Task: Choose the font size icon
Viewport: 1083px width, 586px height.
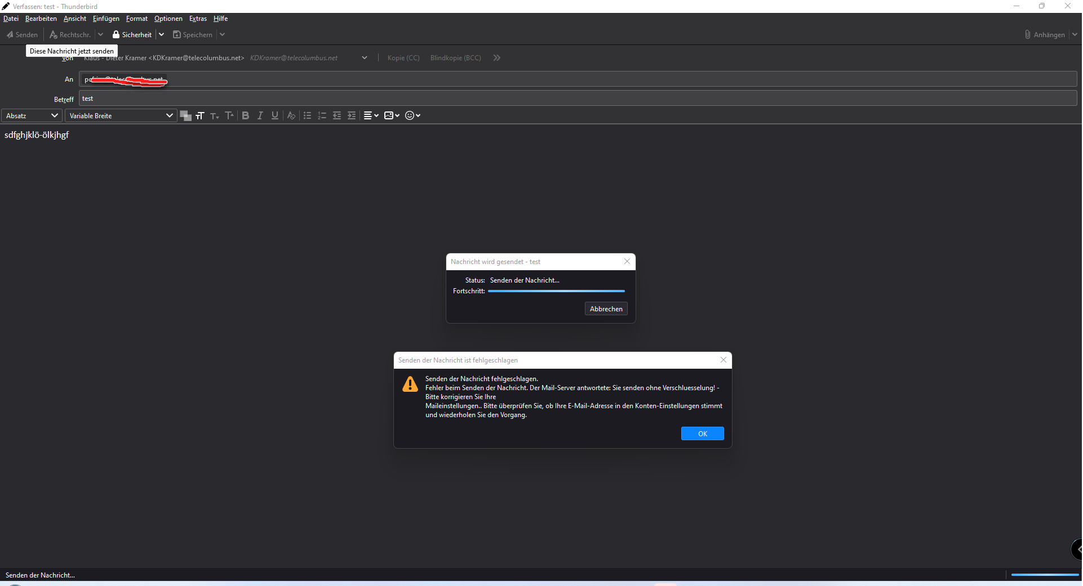Action: (199, 115)
